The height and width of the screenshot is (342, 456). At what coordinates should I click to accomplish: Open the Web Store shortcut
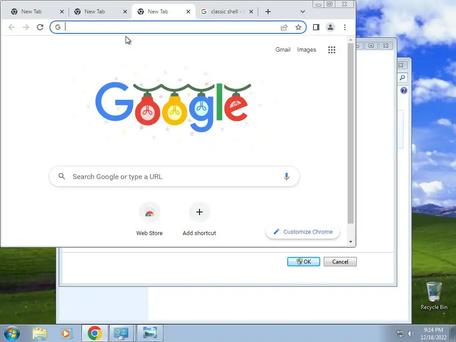[x=150, y=219]
